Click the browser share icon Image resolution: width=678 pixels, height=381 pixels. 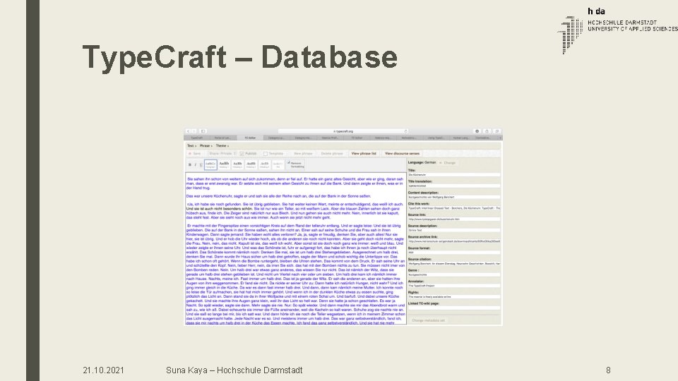coord(487,131)
